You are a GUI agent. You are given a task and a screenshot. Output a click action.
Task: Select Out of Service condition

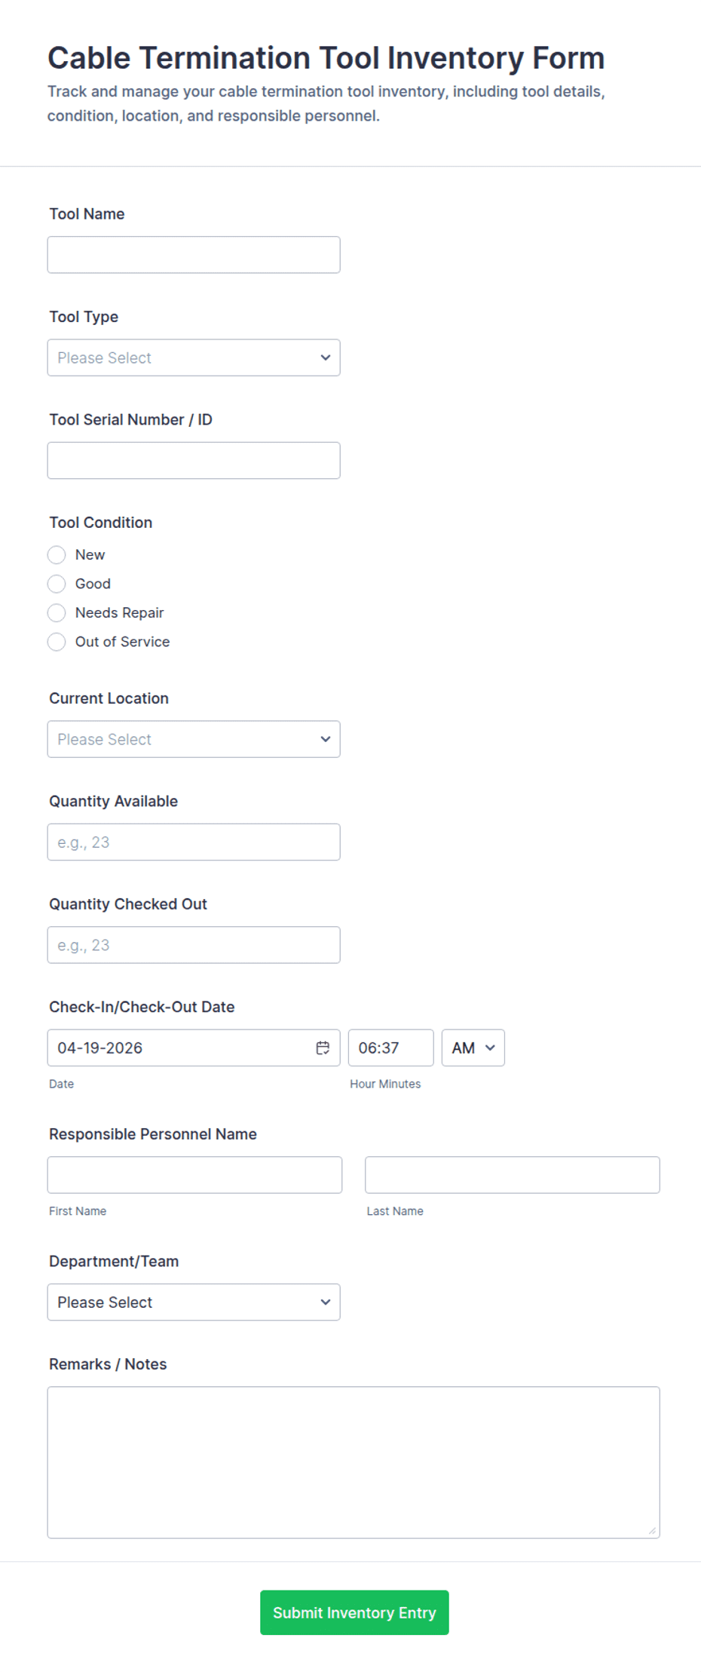click(x=57, y=642)
